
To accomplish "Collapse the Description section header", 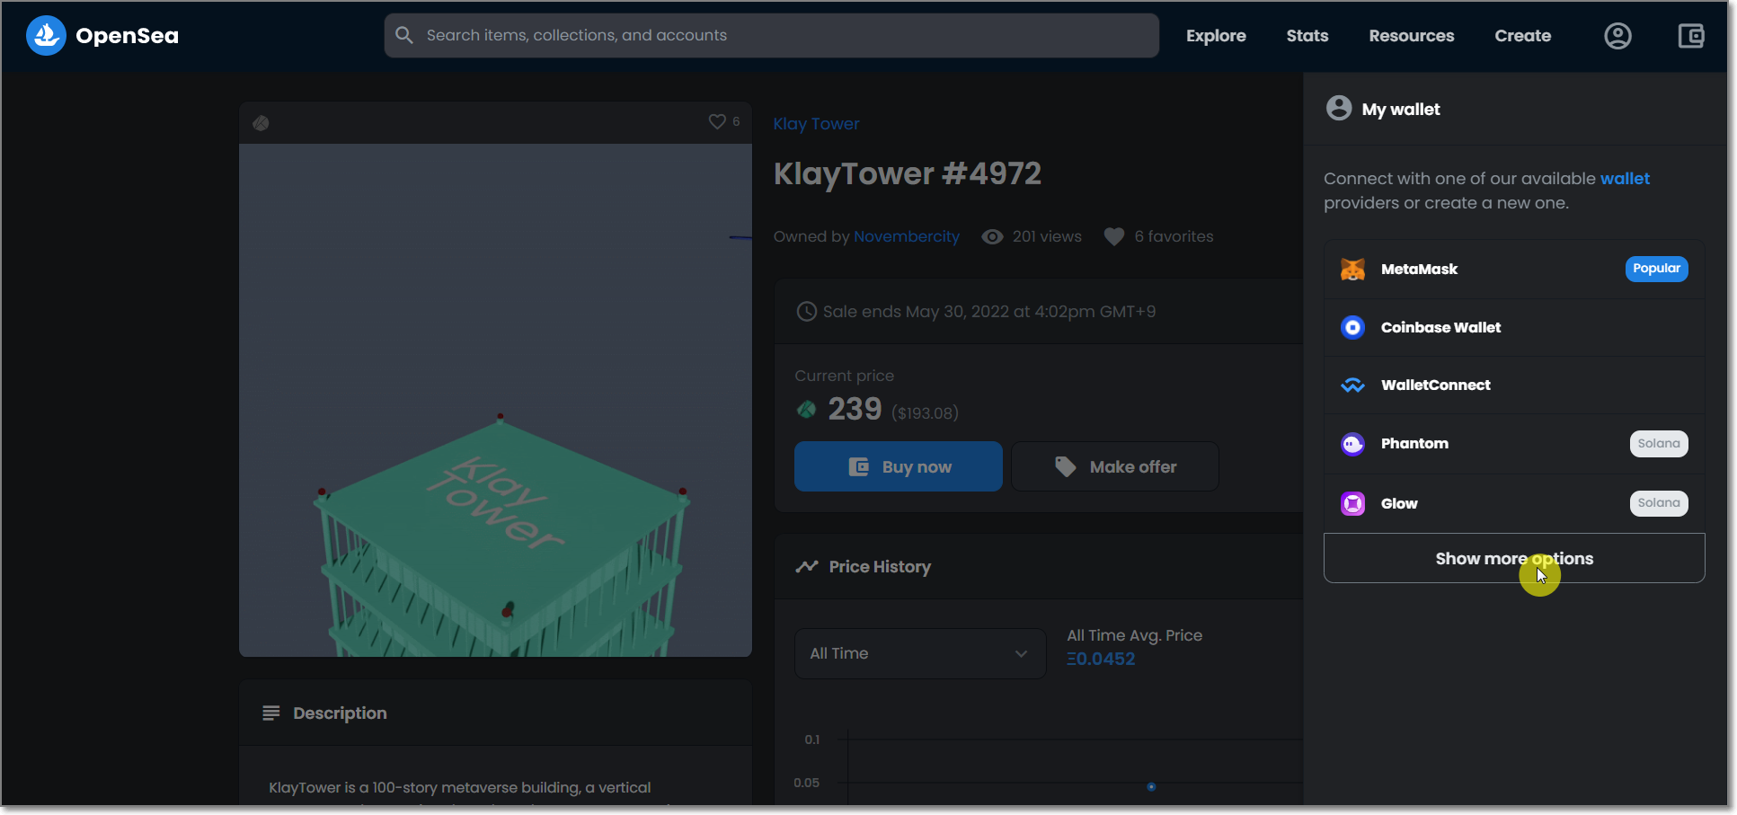I will coord(495,713).
